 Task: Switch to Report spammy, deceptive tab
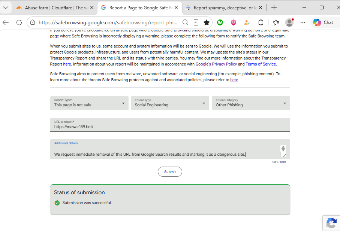click(x=225, y=8)
